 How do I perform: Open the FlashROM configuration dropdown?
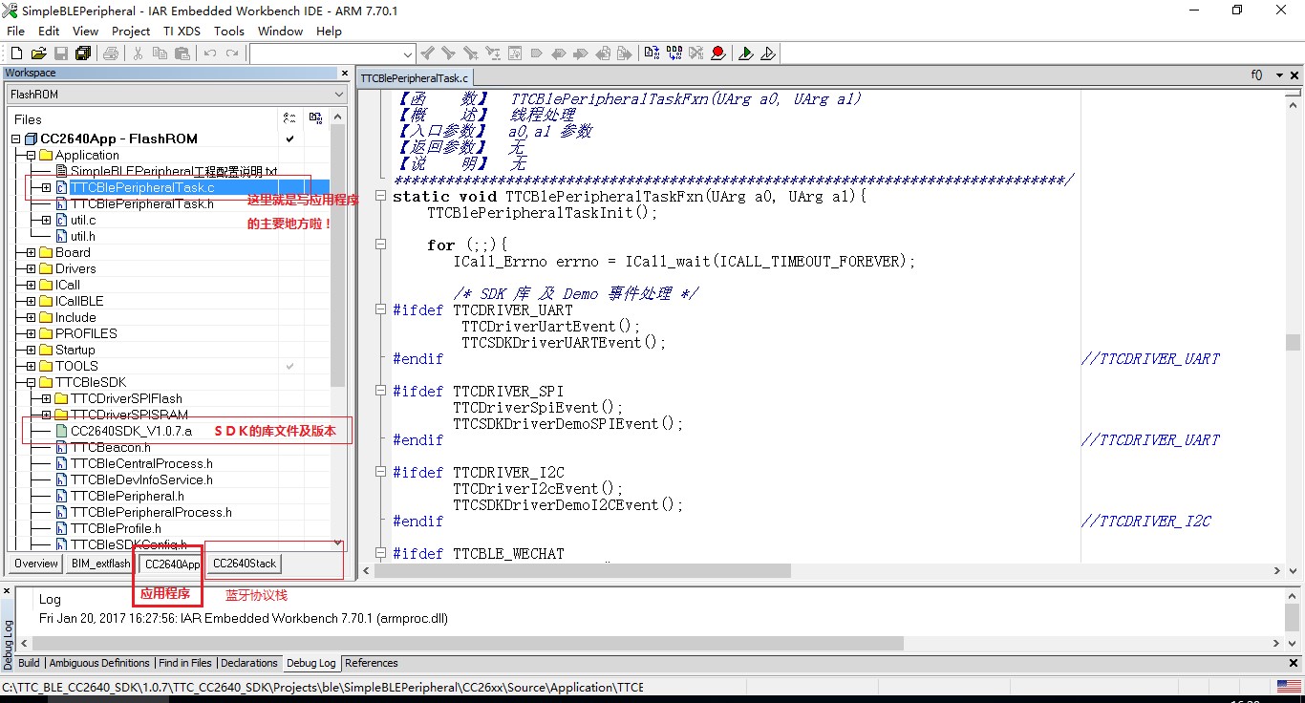[x=177, y=95]
